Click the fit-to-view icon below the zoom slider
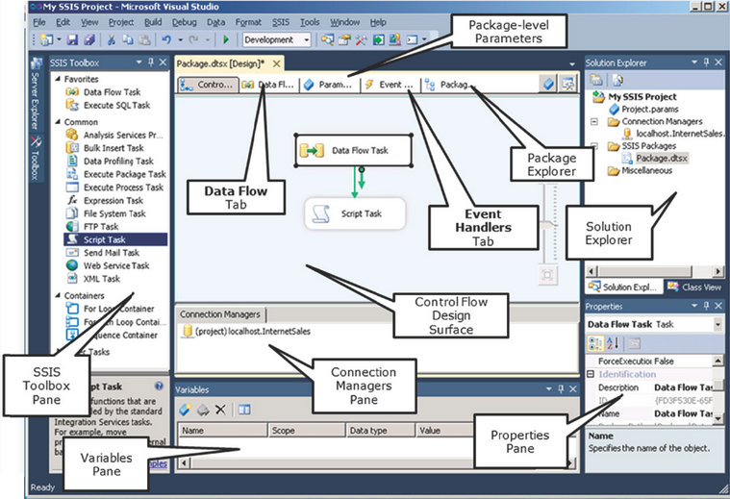730x499 pixels. [x=547, y=275]
